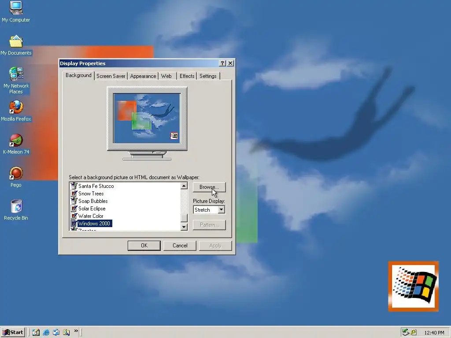Confirm with the OK button
451x338 pixels.
click(x=144, y=246)
